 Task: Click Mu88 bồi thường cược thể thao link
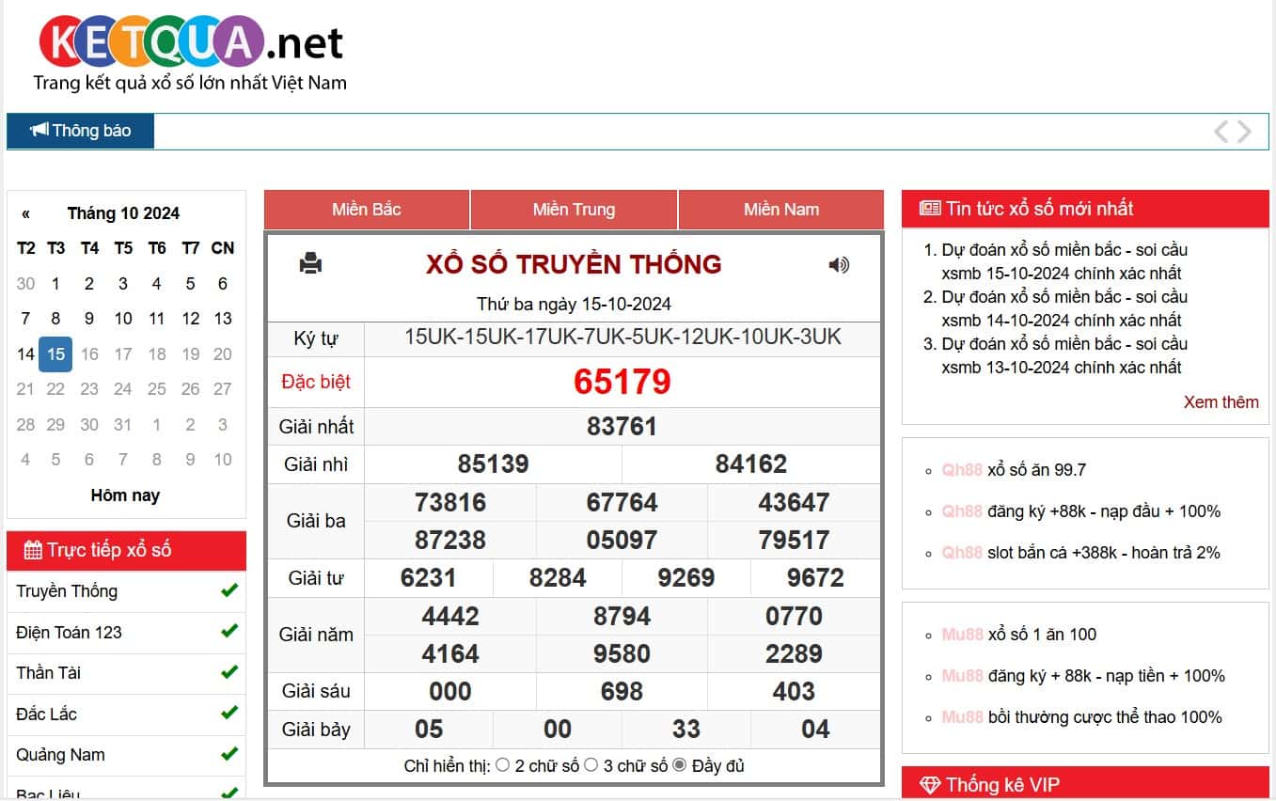click(1081, 717)
